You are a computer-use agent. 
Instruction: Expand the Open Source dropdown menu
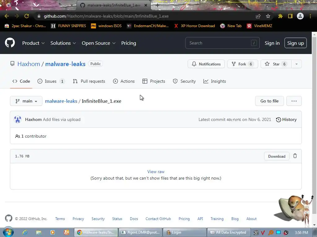(x=99, y=43)
